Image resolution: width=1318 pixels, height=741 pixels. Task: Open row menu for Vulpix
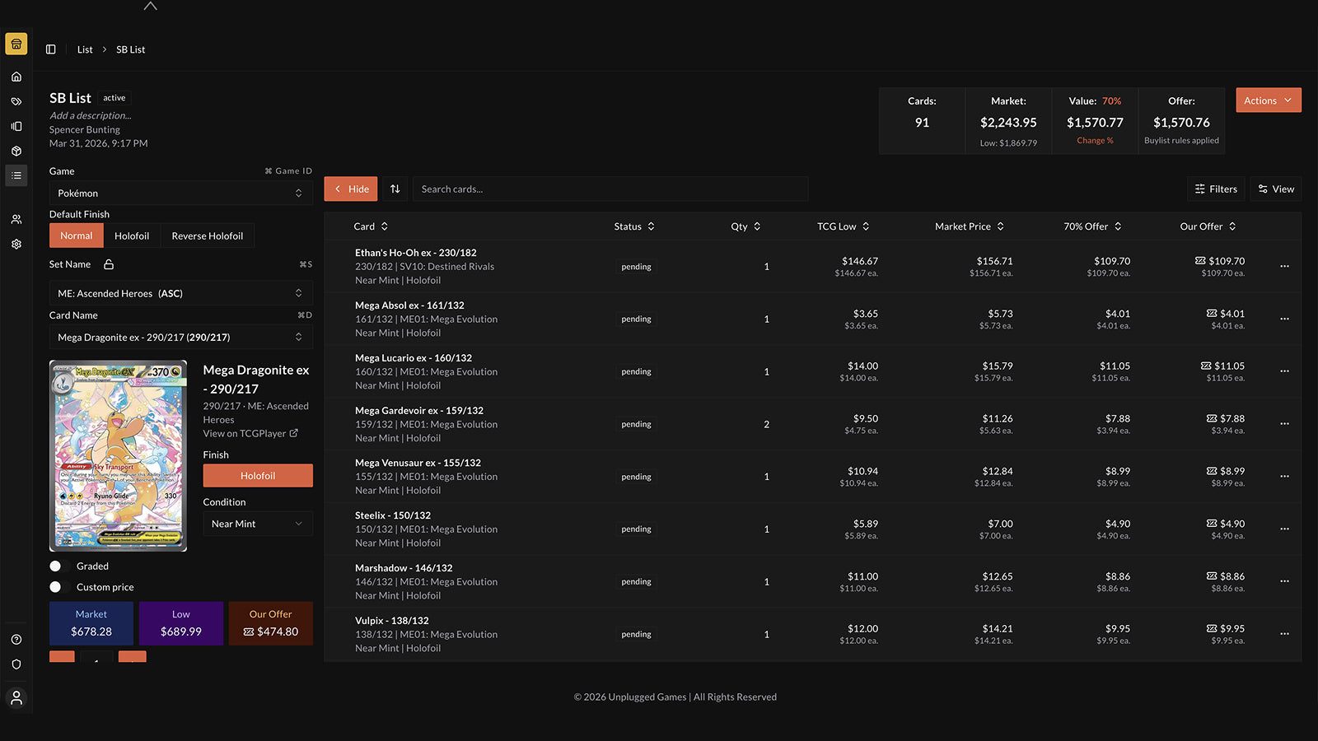point(1284,634)
